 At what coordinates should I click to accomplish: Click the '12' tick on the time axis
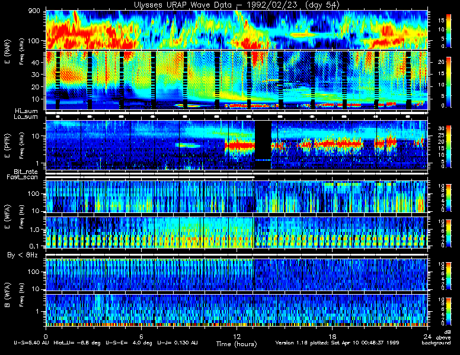click(237, 336)
